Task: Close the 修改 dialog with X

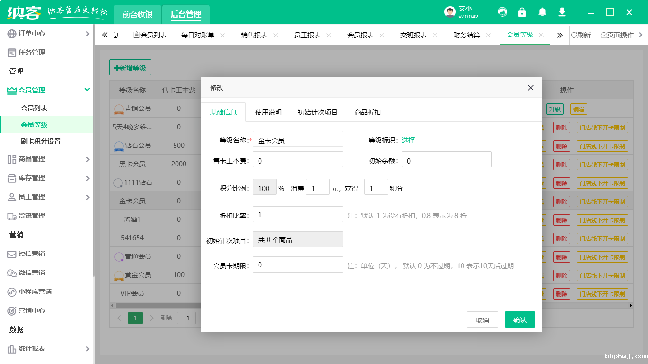Action: pyautogui.click(x=531, y=88)
